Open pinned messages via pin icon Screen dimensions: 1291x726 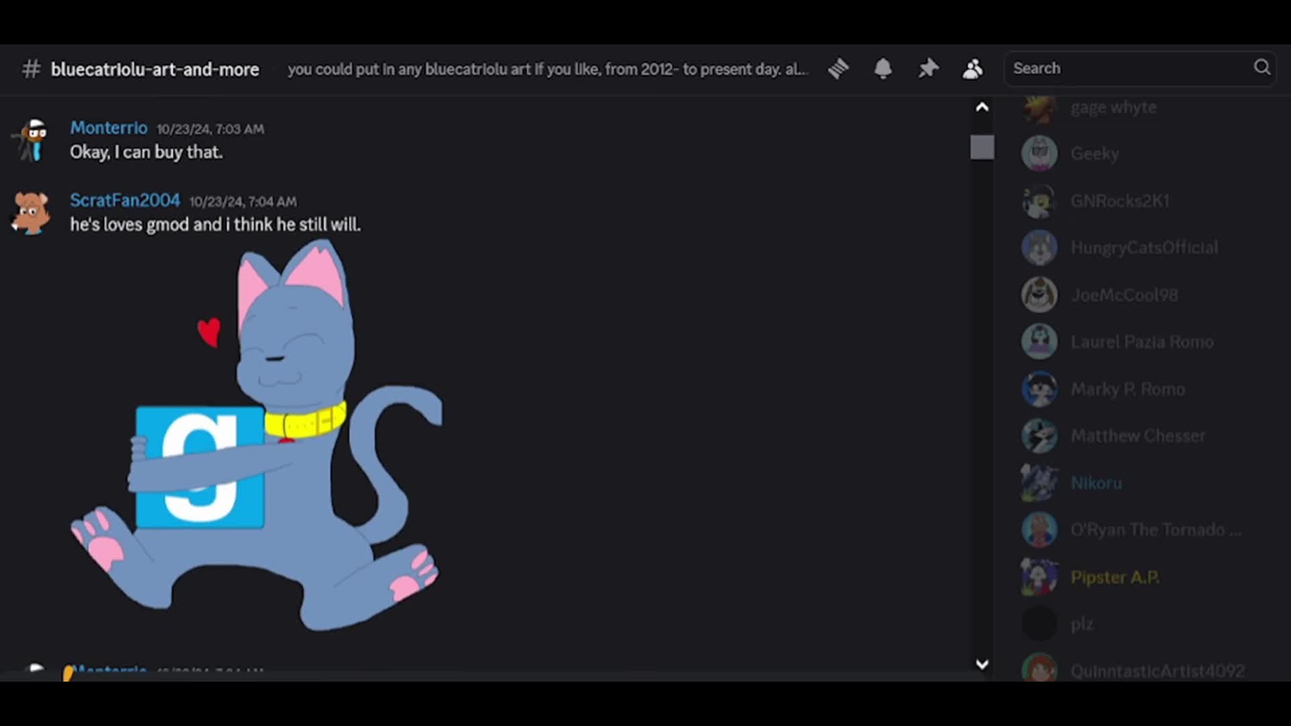pyautogui.click(x=928, y=69)
